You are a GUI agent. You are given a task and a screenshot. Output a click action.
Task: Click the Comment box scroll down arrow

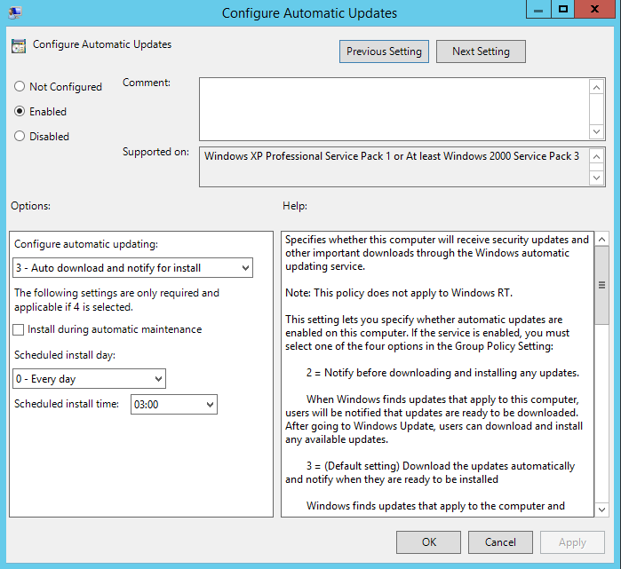coord(596,131)
